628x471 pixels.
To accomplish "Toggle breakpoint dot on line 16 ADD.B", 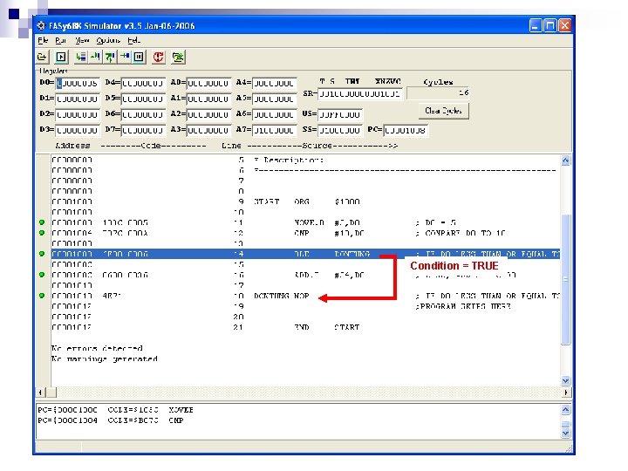I will click(42, 275).
